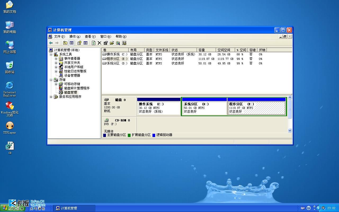Screen dimensions: 339x212
Task: Toggle the Show/Hide action pane icon
Action: (85, 43)
